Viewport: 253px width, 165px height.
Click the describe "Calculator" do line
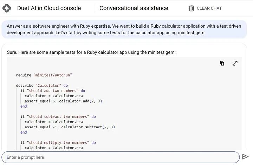point(42,85)
